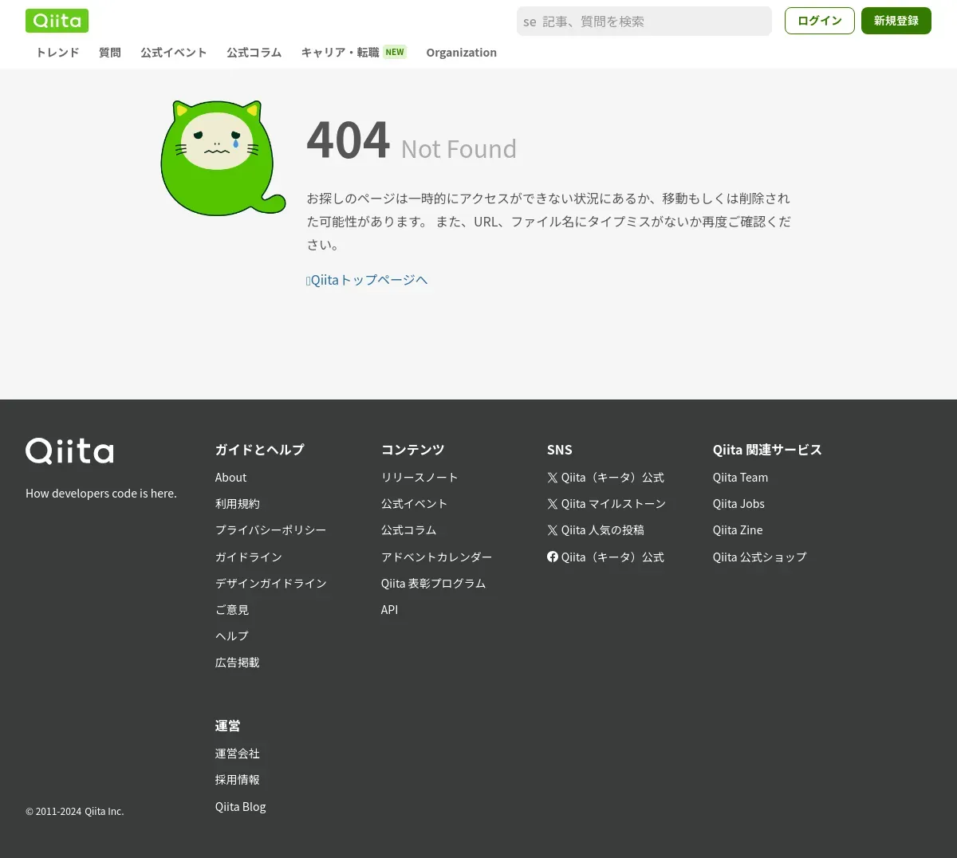Open 公式コラム under コンテンツ in footer
Image resolution: width=957 pixels, height=858 pixels.
tap(408, 530)
